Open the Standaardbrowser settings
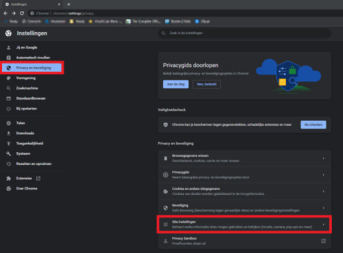 [32, 98]
